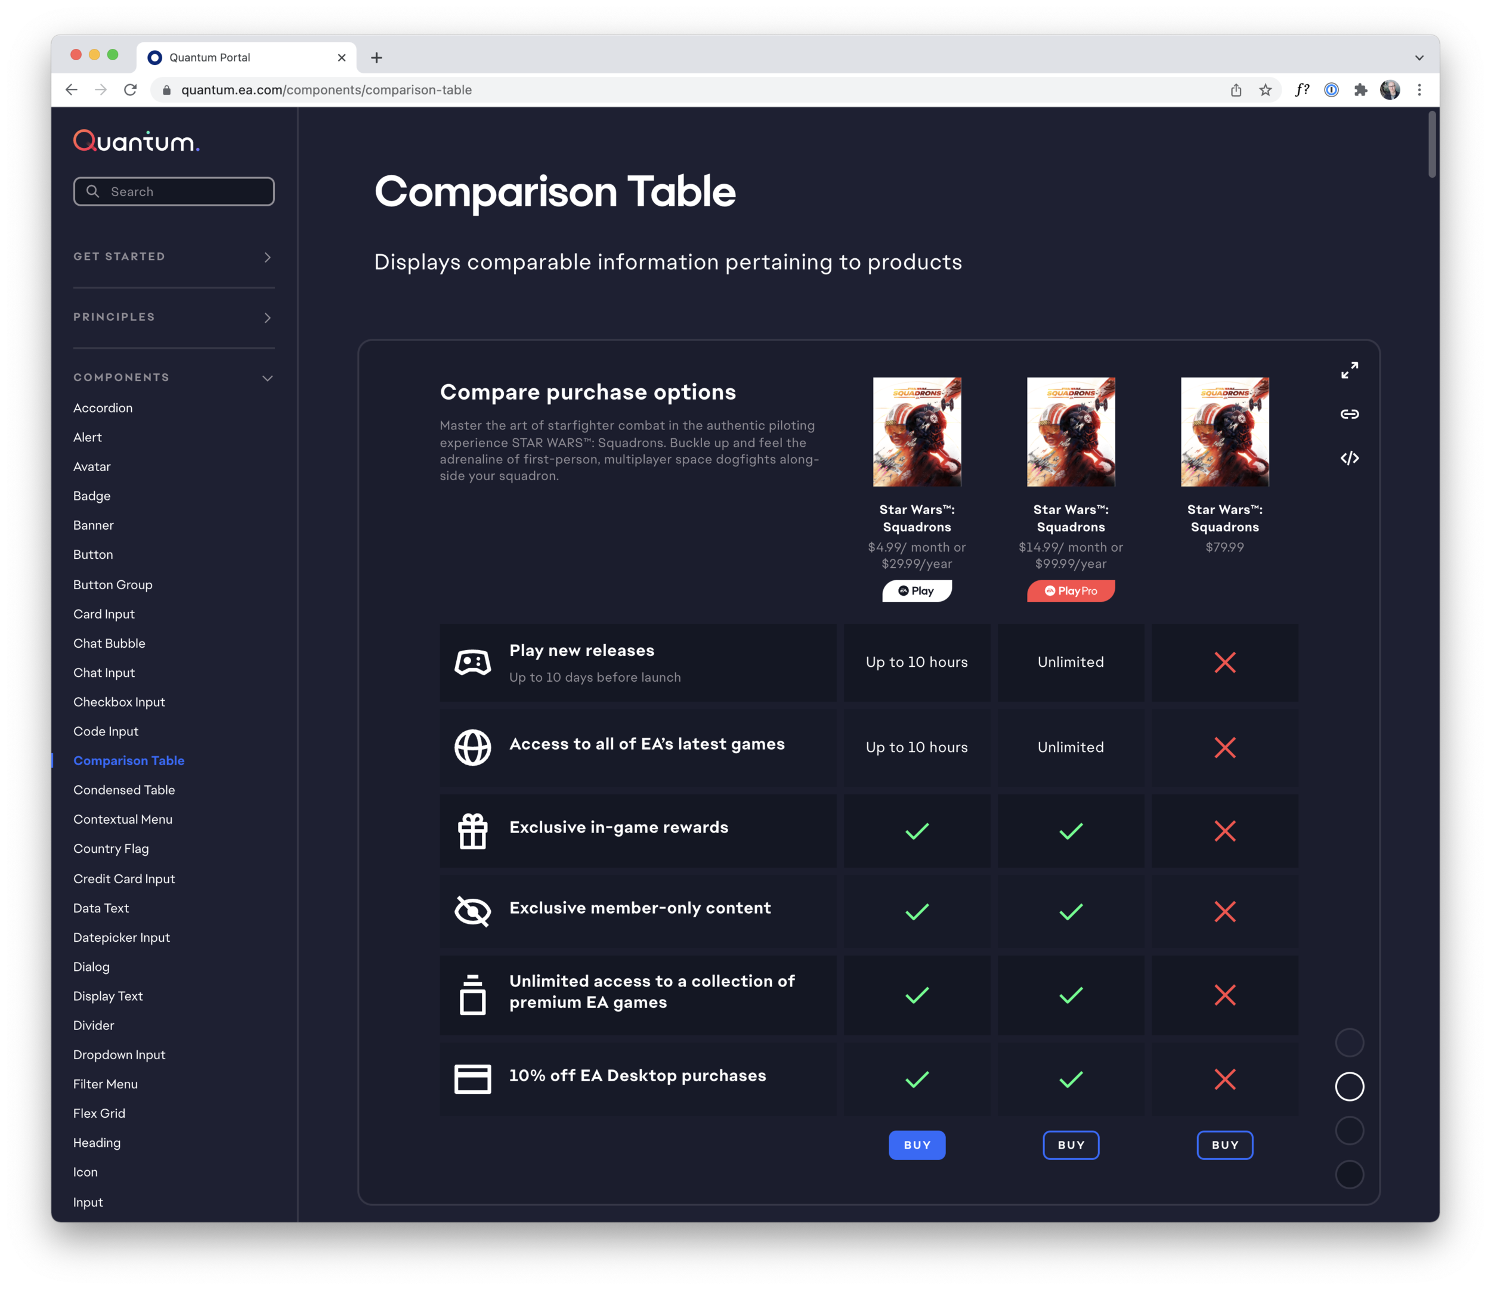The height and width of the screenshot is (1290, 1491).
Task: Click the highlighted white theme circle
Action: pyautogui.click(x=1349, y=1086)
